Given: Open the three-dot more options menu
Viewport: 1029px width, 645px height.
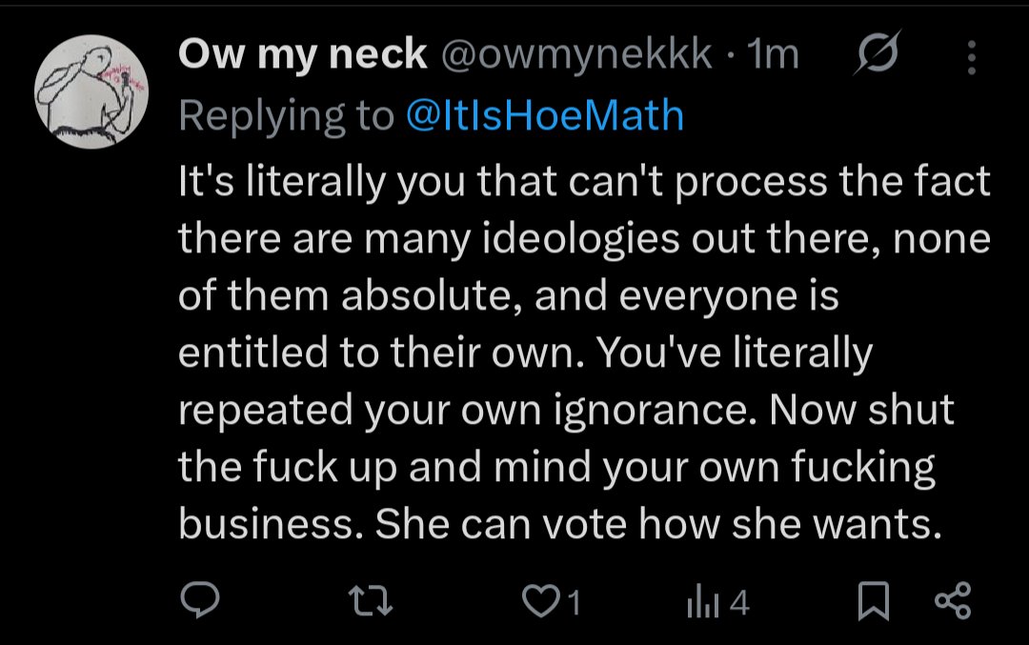Looking at the screenshot, I should click(972, 57).
